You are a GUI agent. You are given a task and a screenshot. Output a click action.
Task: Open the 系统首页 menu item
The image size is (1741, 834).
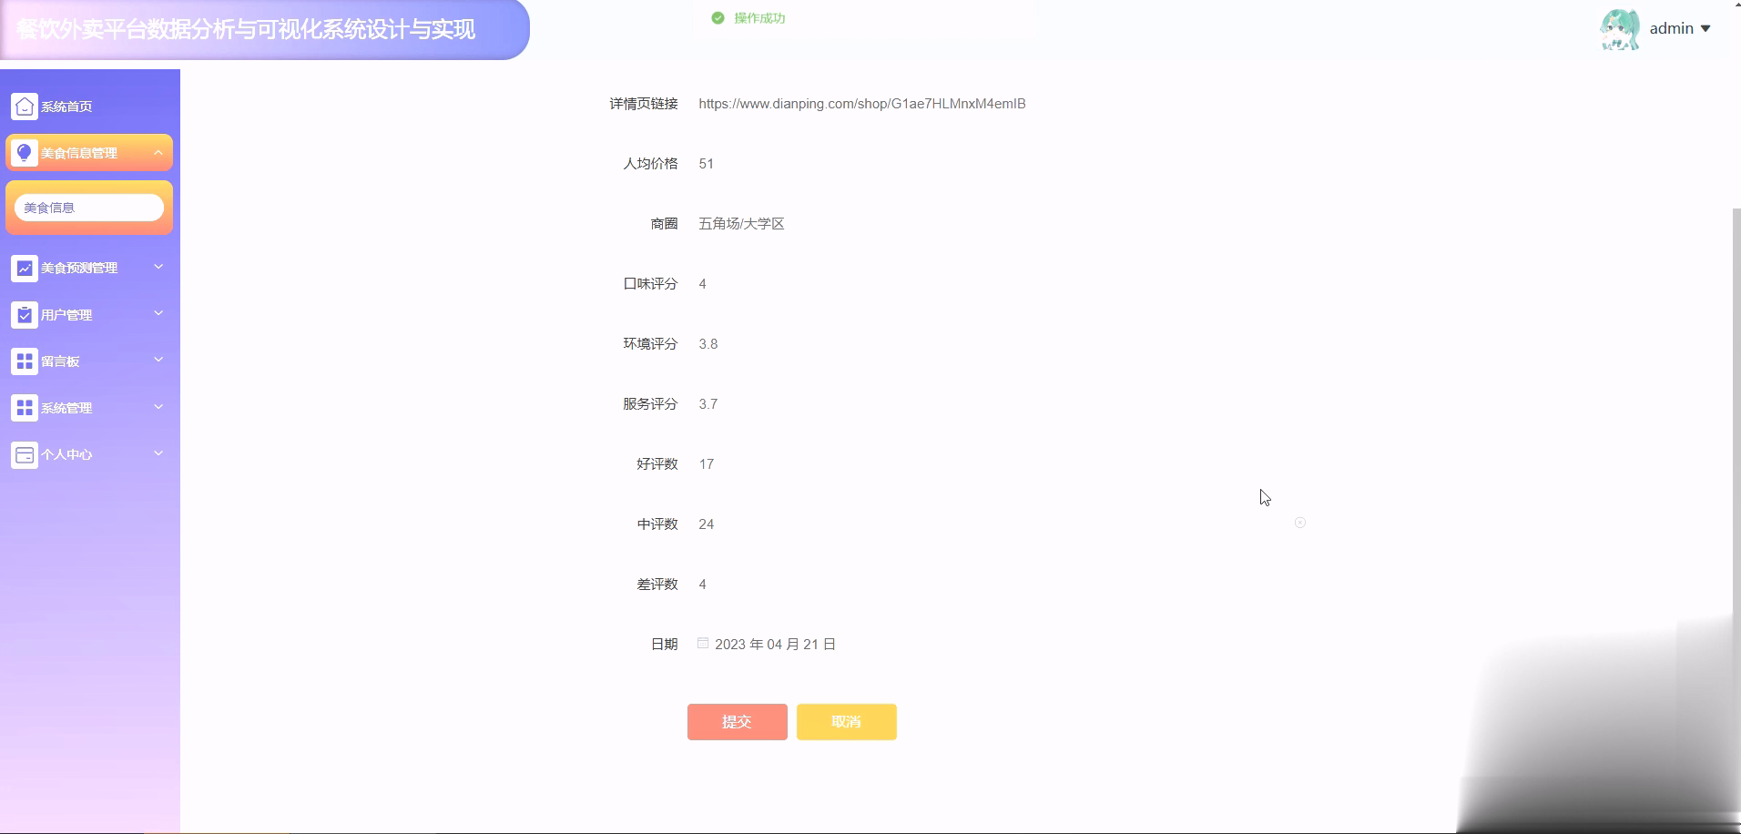pyautogui.click(x=89, y=107)
